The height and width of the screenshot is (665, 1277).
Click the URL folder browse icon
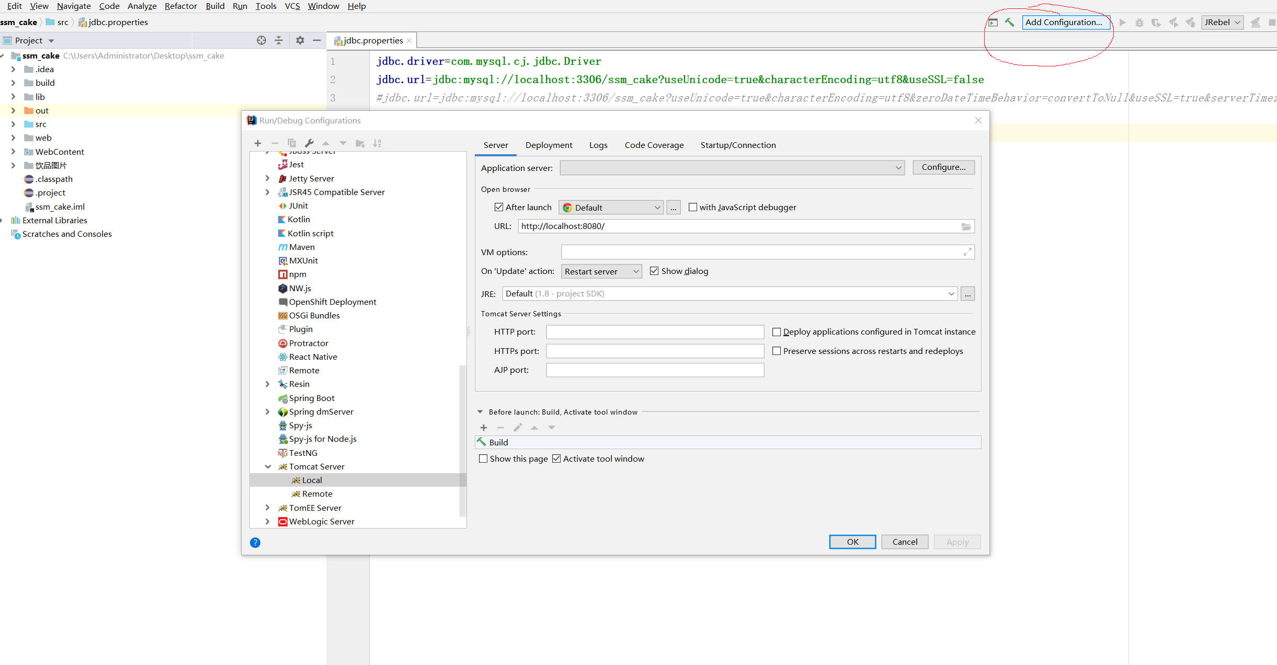point(966,226)
